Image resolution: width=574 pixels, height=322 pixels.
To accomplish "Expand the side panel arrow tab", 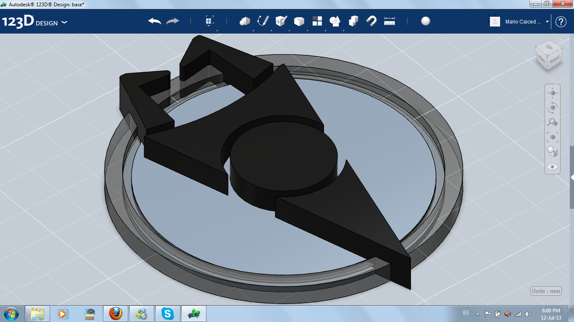I will pyautogui.click(x=572, y=177).
